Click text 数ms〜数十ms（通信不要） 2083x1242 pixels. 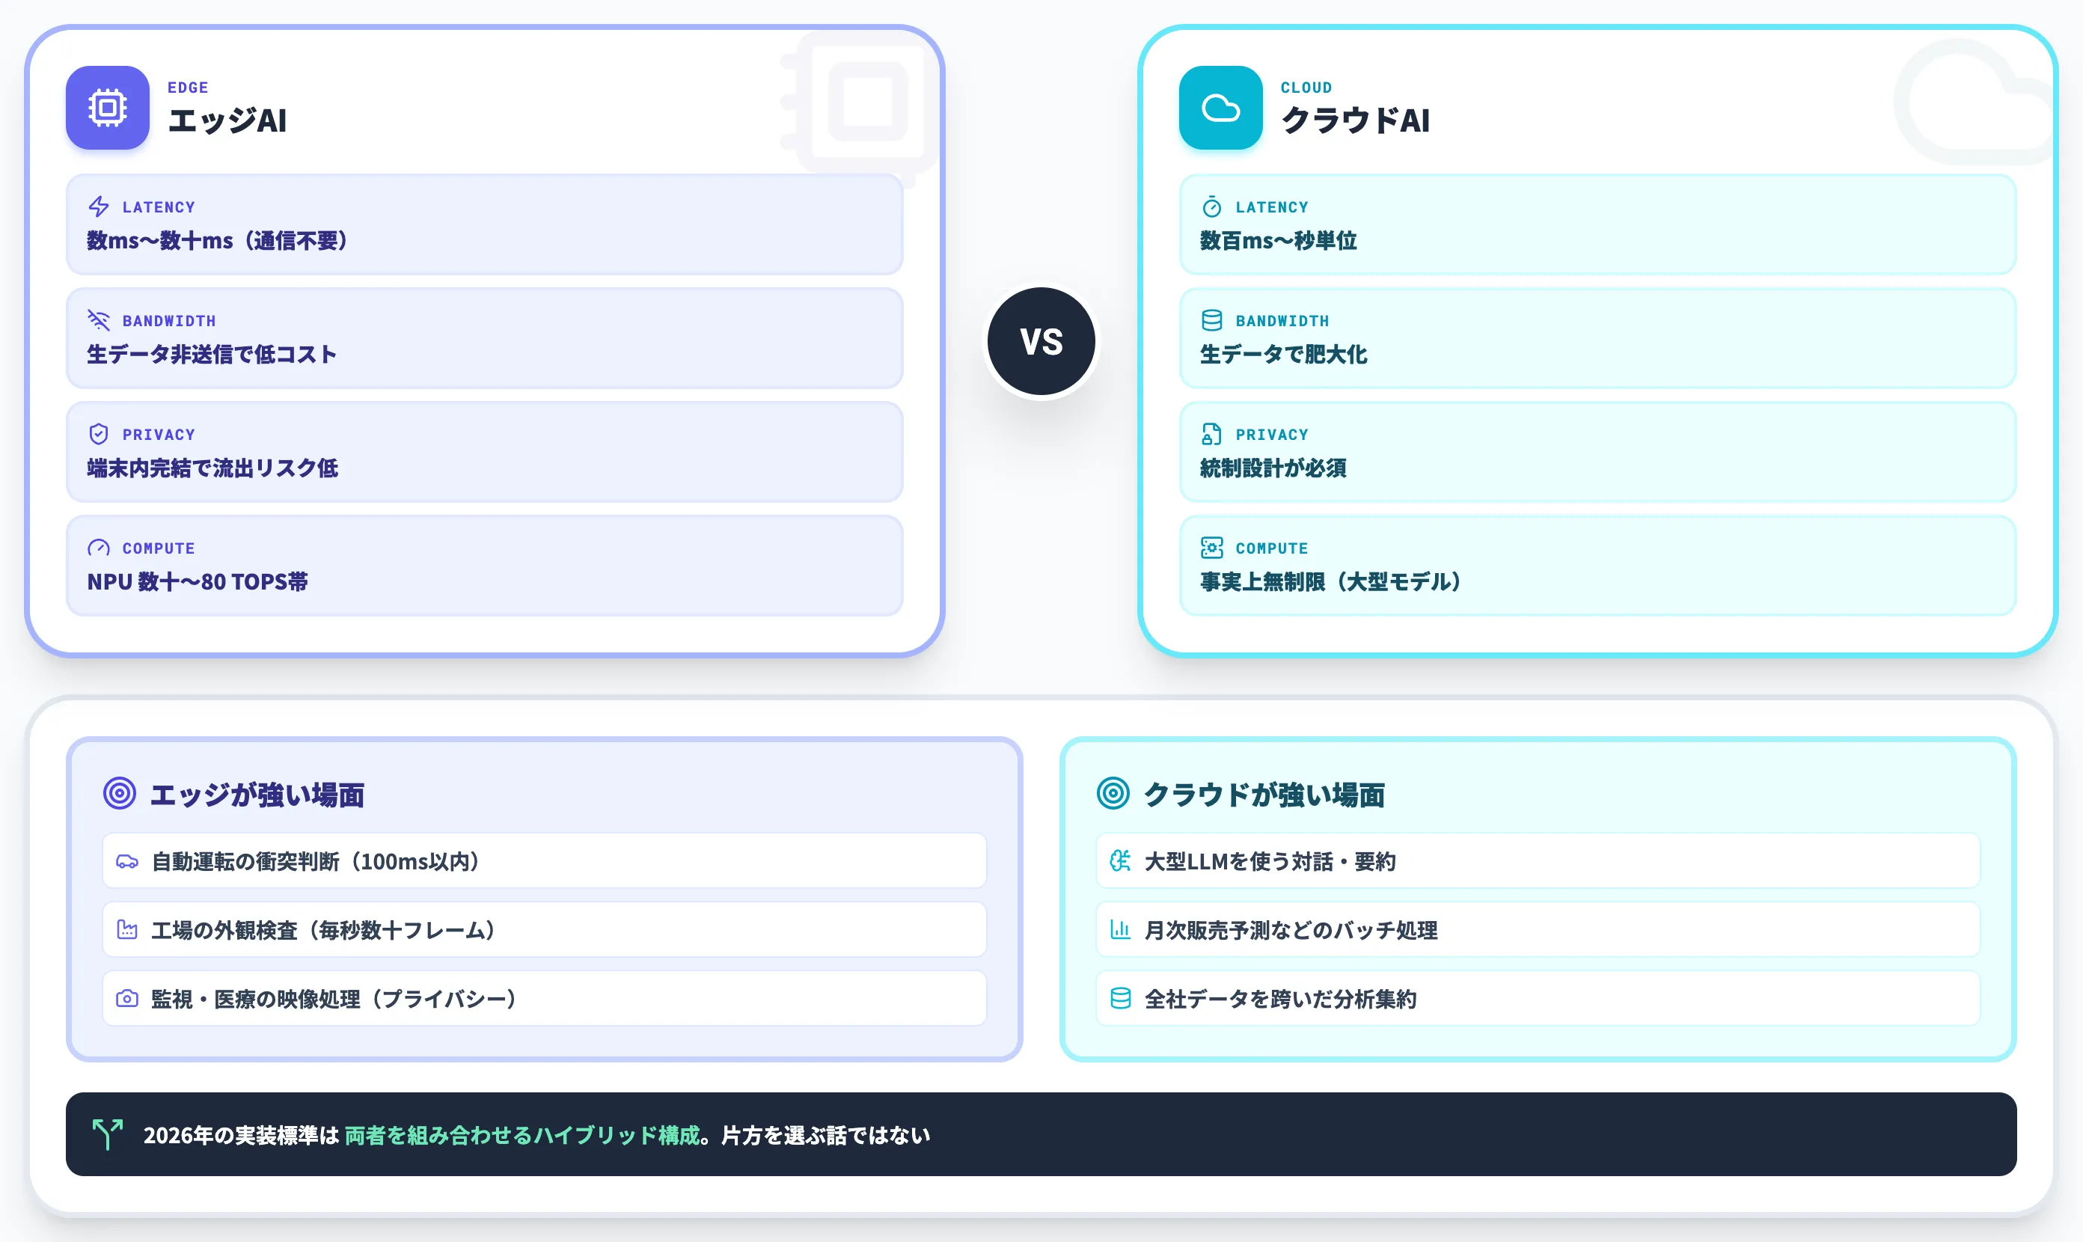tap(218, 241)
